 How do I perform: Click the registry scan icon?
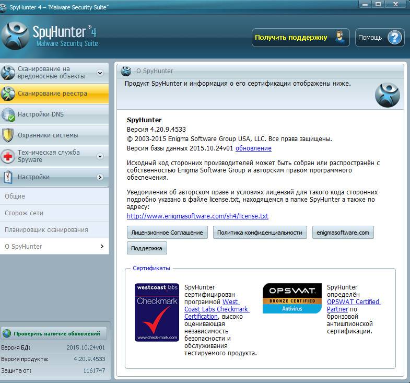coord(8,94)
